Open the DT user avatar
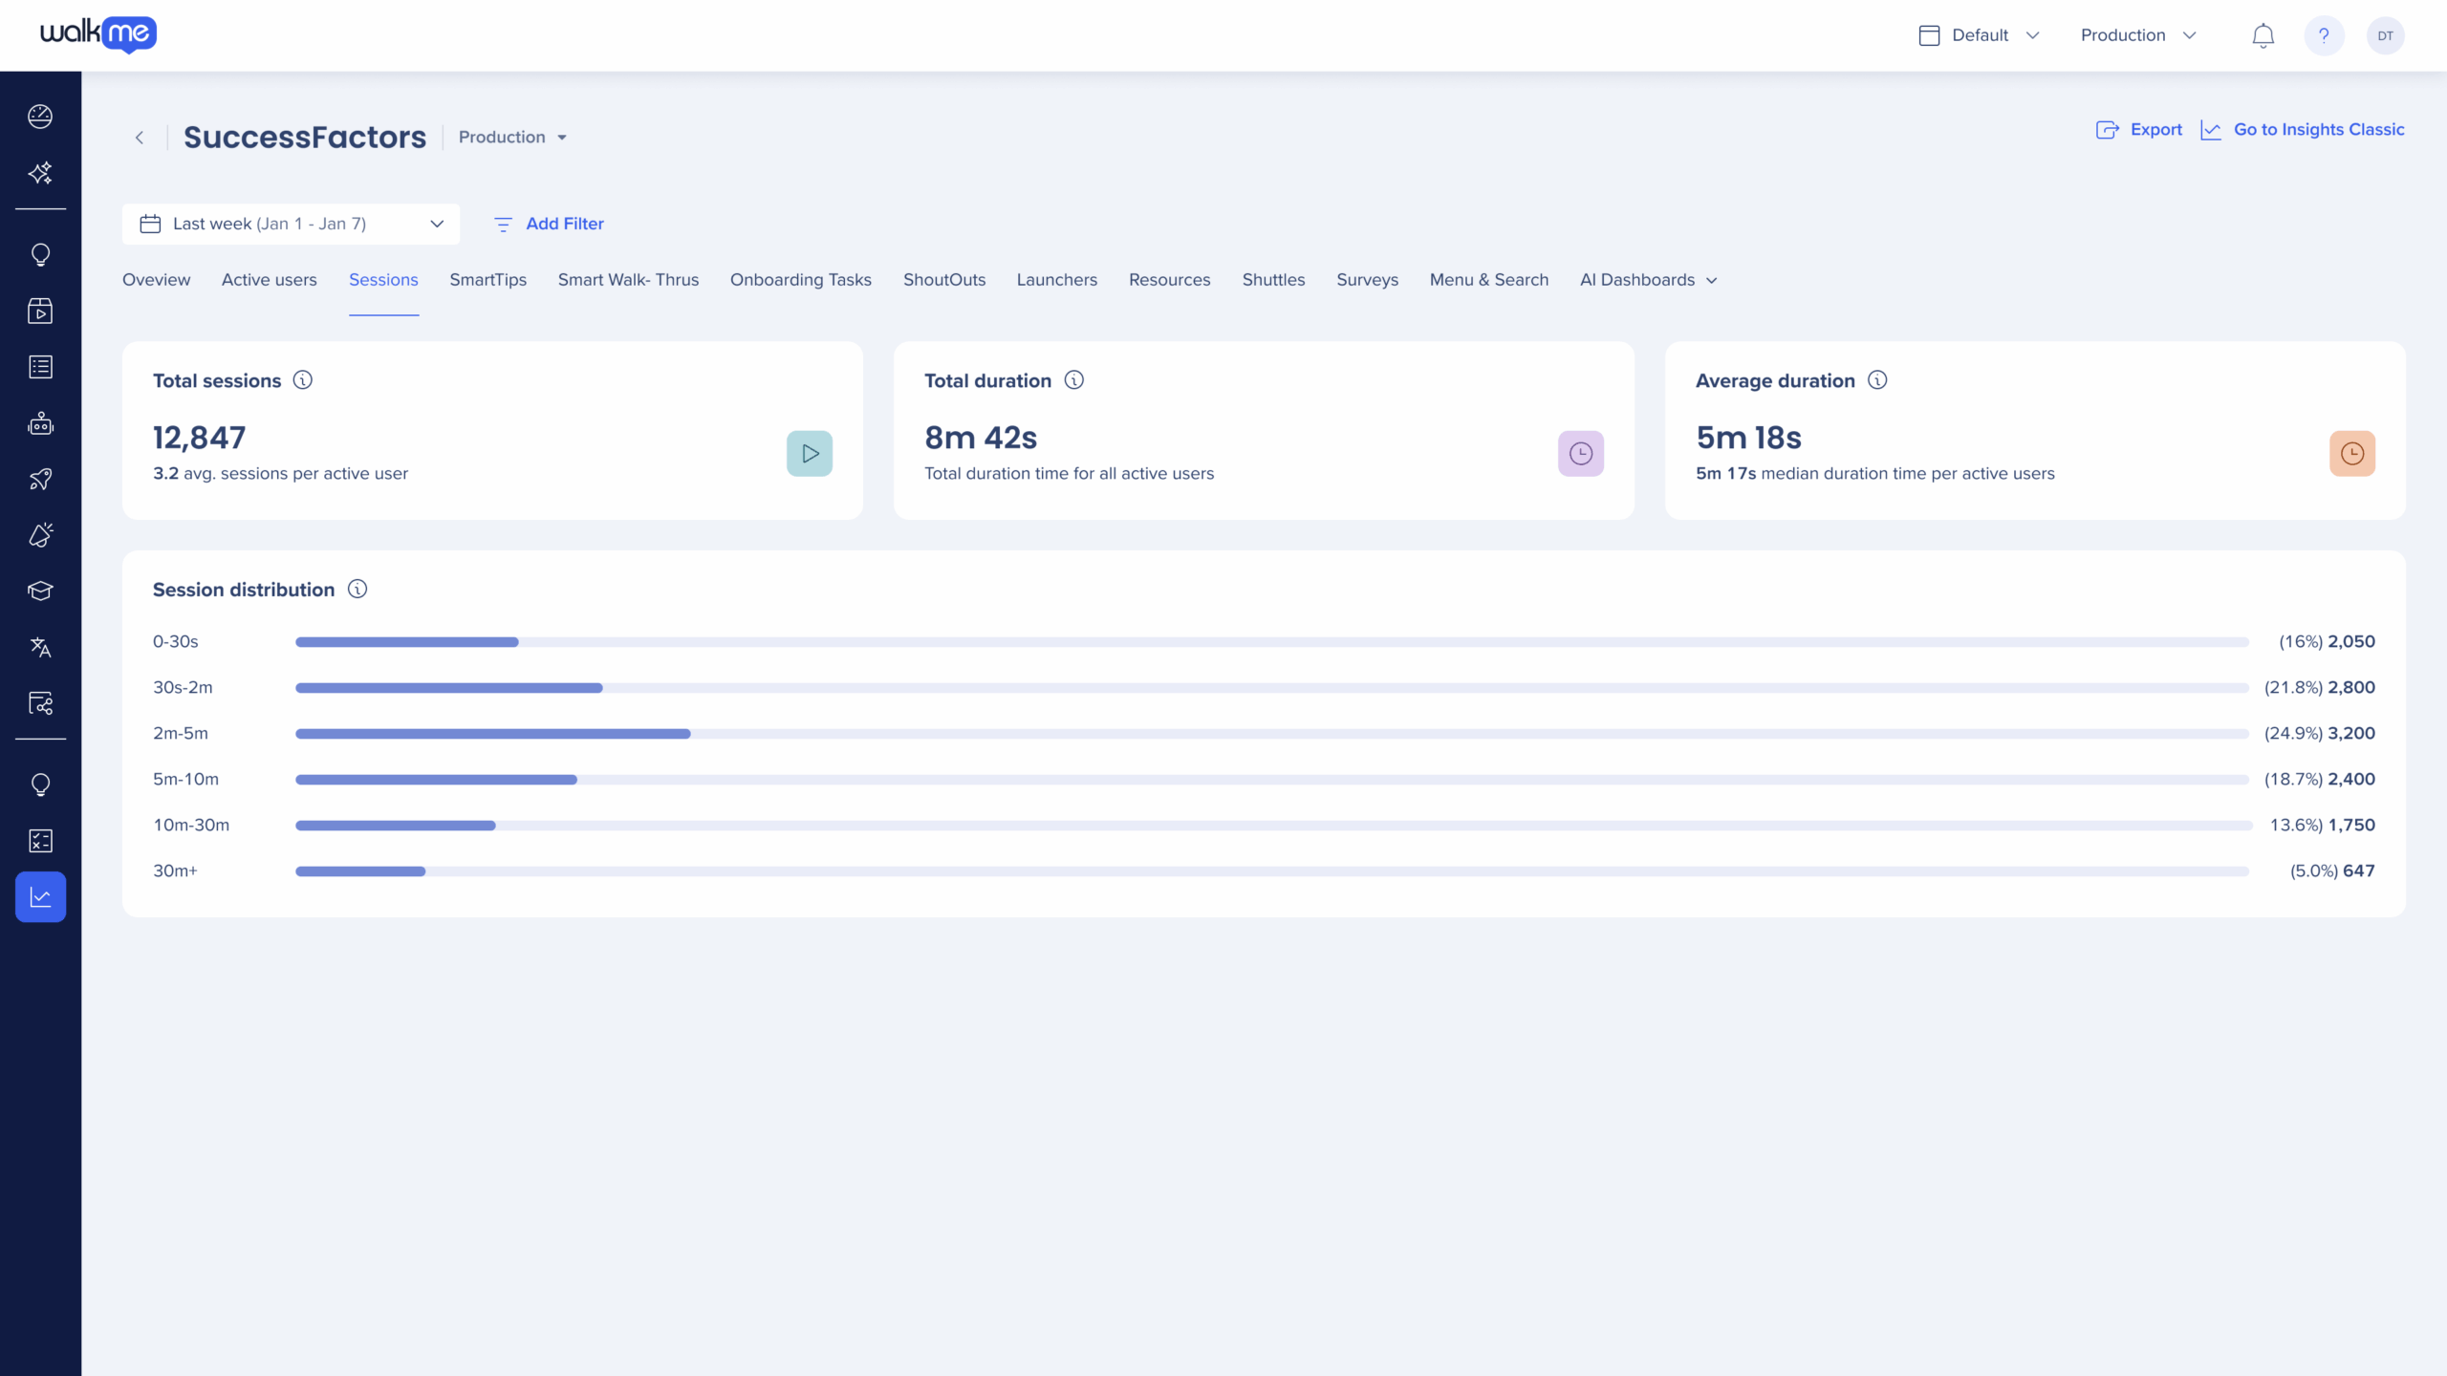 (2385, 35)
